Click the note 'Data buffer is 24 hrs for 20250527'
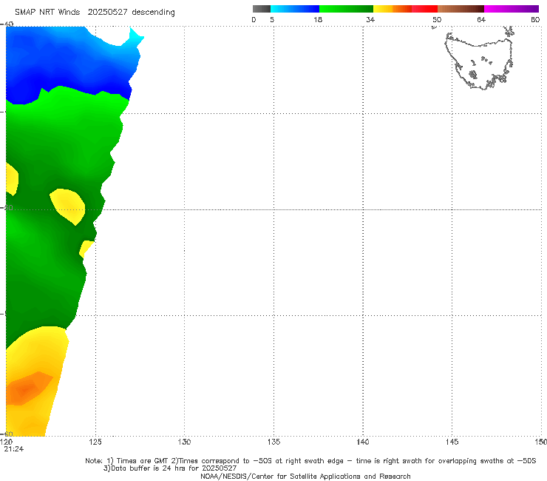The image size is (547, 481). pyautogui.click(x=170, y=468)
